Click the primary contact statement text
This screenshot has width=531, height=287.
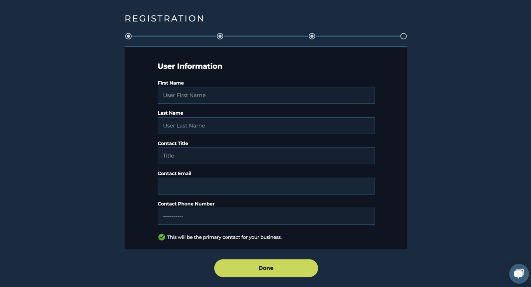tap(224, 237)
